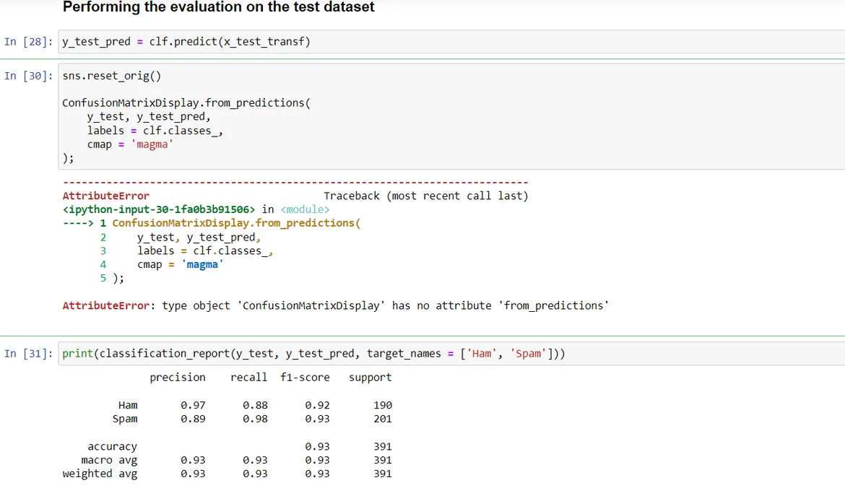
Task: Click the final AttributeError message line
Action: coord(335,306)
